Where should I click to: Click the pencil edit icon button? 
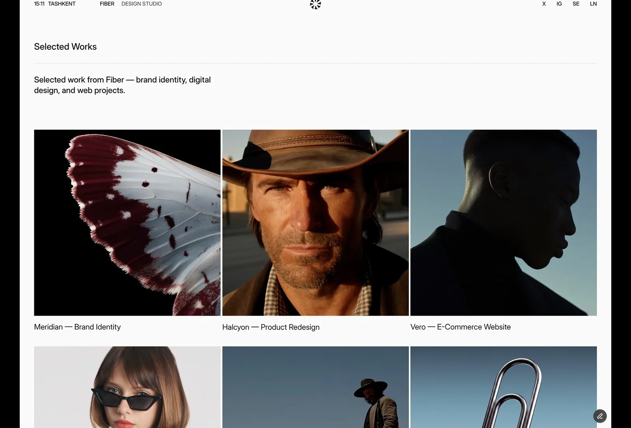point(600,416)
